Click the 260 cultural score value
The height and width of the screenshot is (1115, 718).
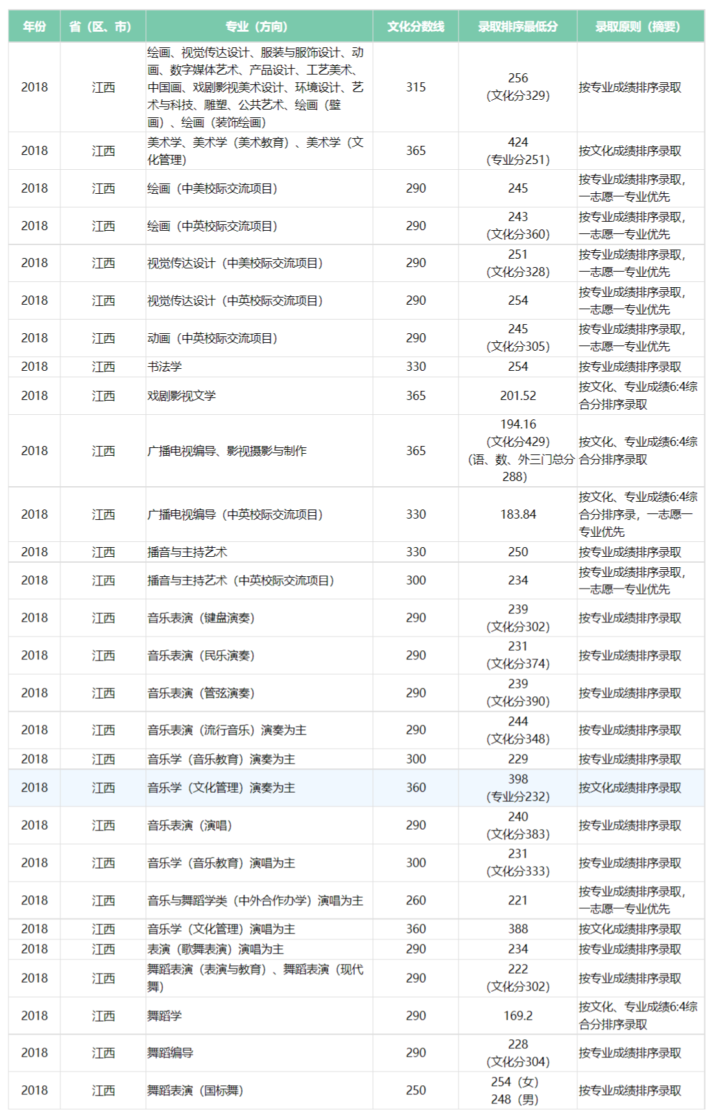416,900
